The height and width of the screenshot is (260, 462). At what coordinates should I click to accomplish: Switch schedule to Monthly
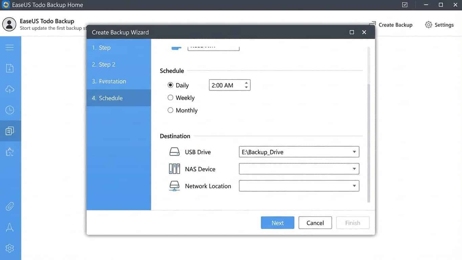pos(171,110)
